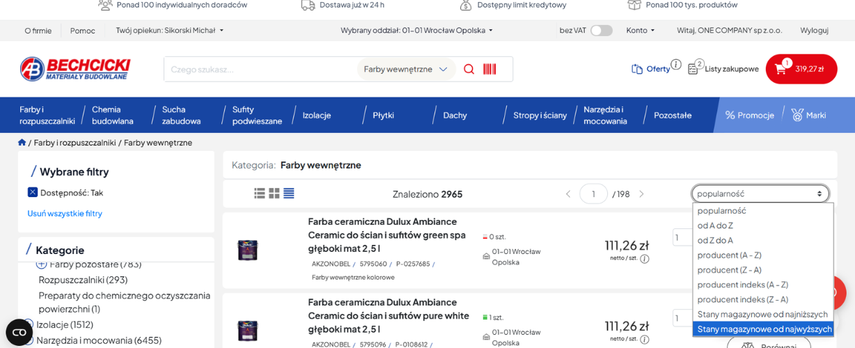Remove the Dostępność: Tak filter
The width and height of the screenshot is (855, 348).
coord(33,192)
